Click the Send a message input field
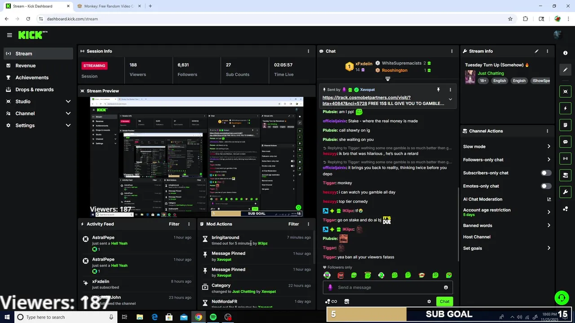 tap(388, 288)
